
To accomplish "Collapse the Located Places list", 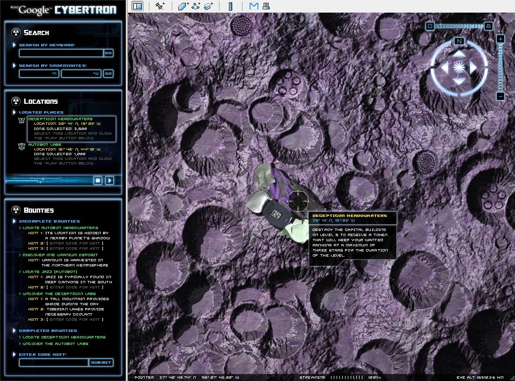I will (x=14, y=112).
